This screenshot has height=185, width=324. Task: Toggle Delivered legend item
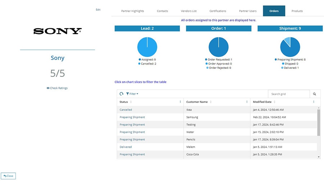tap(290, 68)
